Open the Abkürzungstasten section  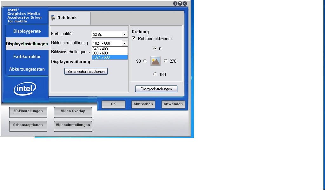click(x=27, y=69)
